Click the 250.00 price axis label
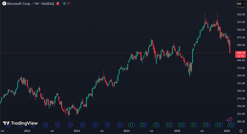The height and width of the screenshot is (134, 247). [x=241, y=106]
